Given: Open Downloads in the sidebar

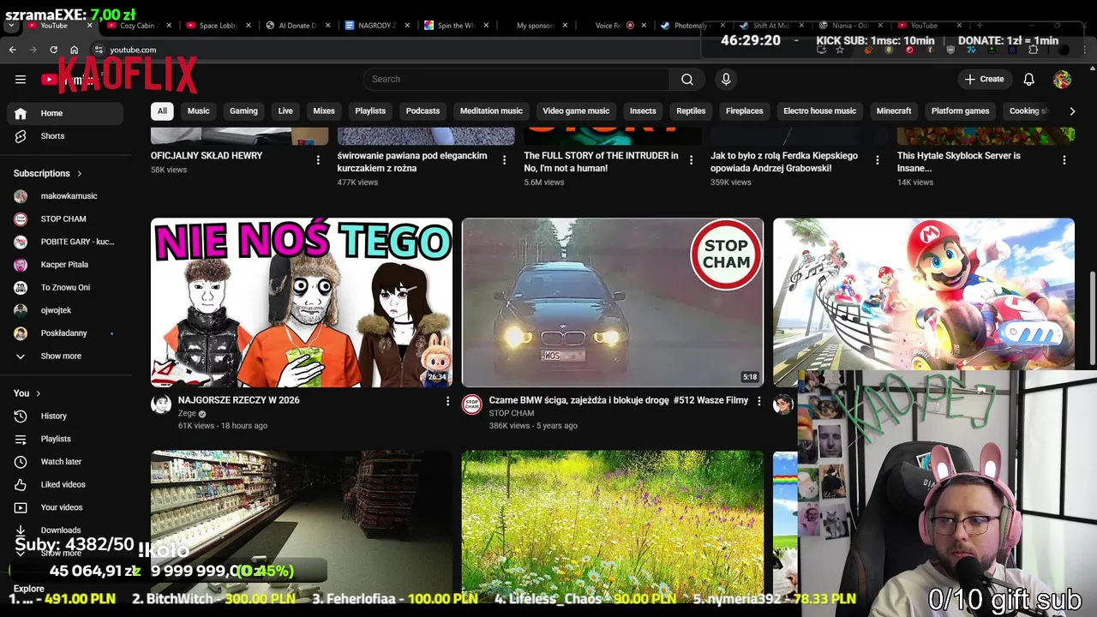Looking at the screenshot, I should pyautogui.click(x=65, y=530).
